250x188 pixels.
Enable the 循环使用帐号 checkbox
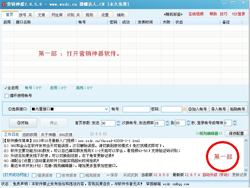(x=7, y=96)
